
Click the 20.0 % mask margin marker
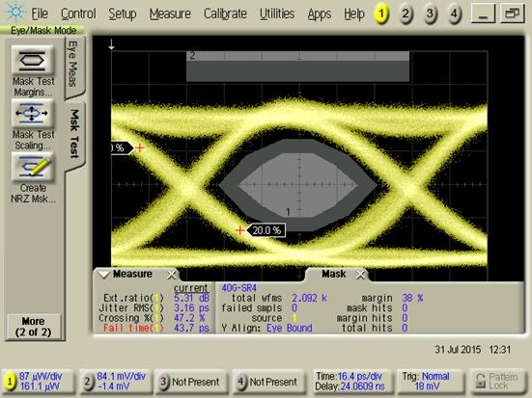click(x=266, y=230)
